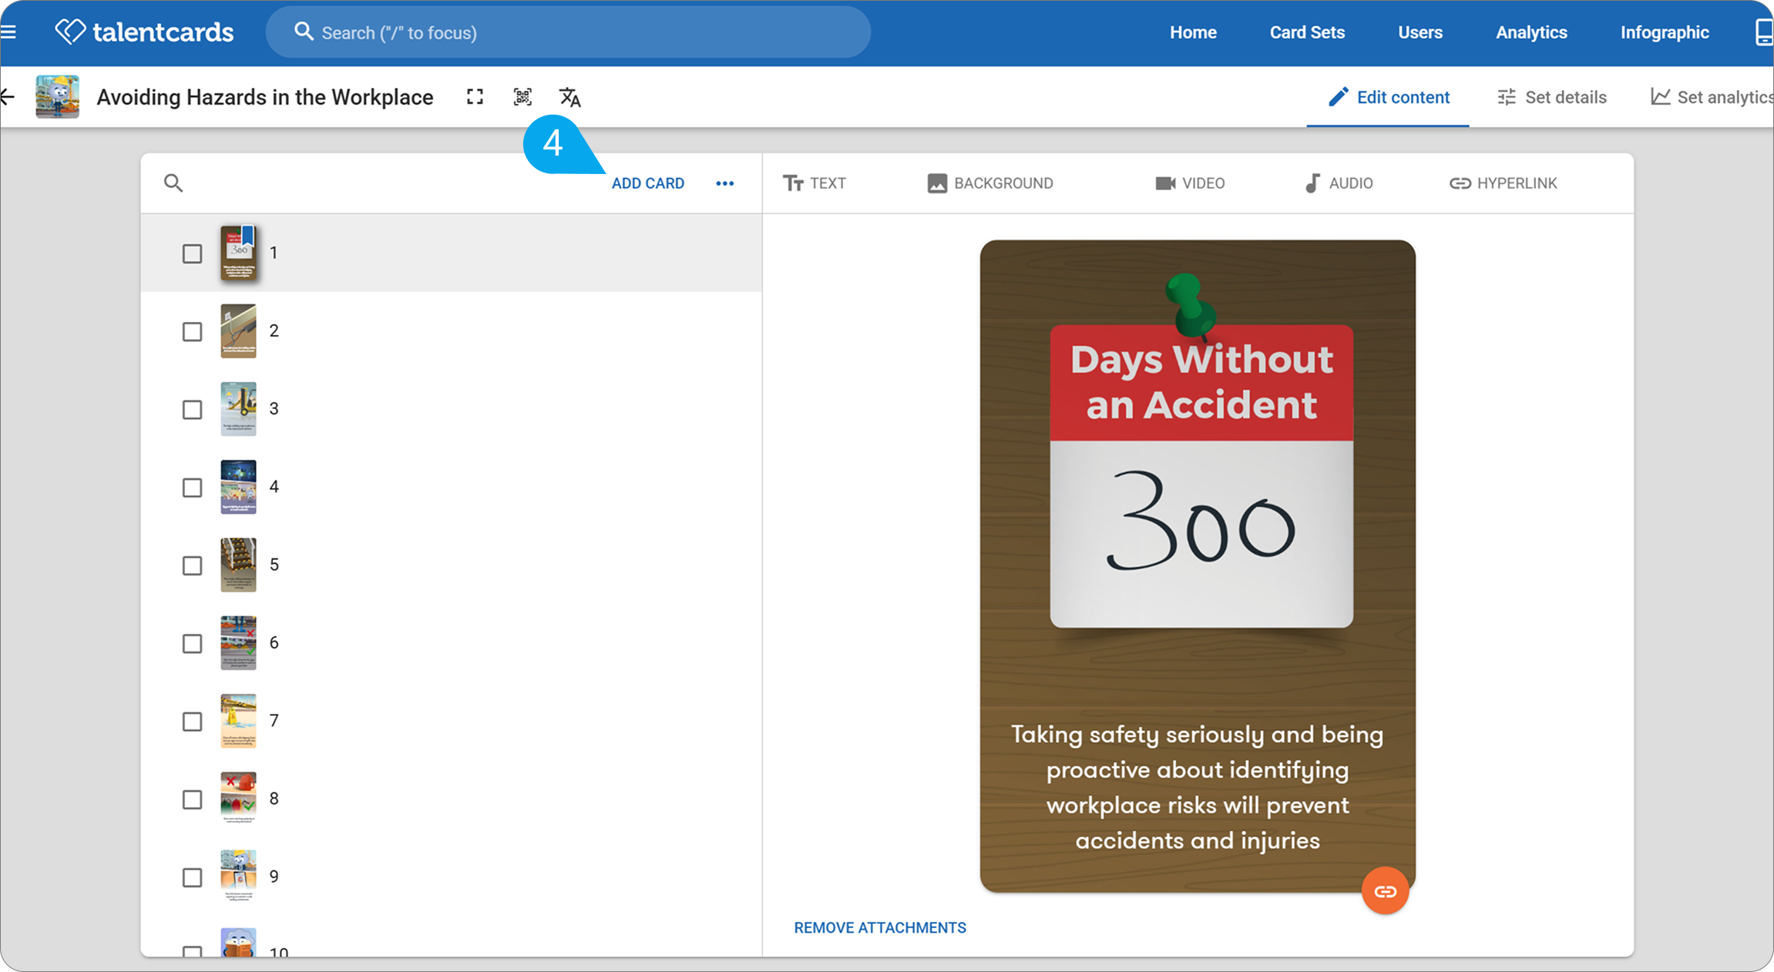Tick the checkbox for card 7

pos(192,722)
